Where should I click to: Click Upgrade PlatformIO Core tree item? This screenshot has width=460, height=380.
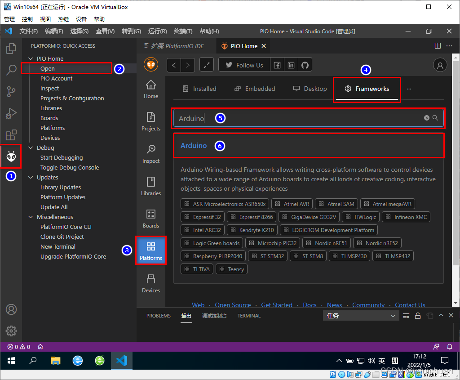click(x=73, y=256)
